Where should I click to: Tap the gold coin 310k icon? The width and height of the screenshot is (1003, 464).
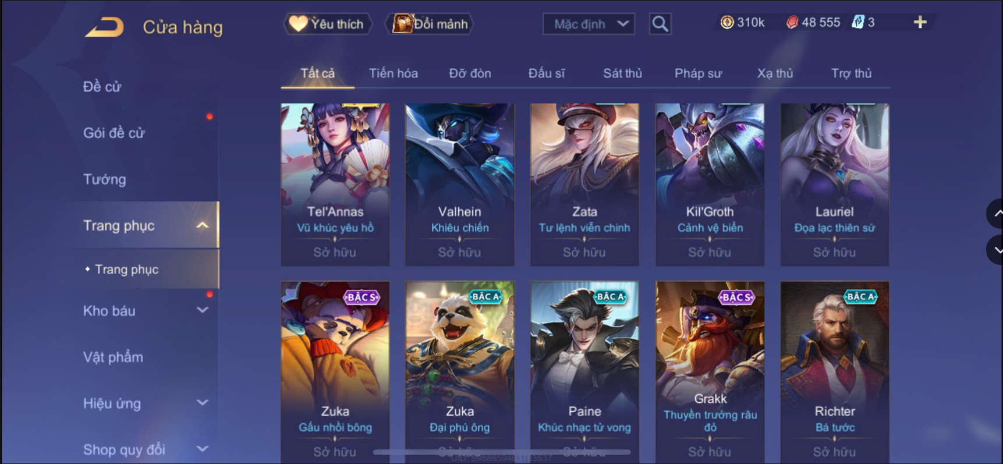(727, 22)
